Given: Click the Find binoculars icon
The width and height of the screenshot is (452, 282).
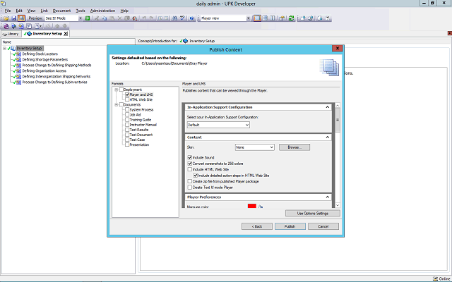Looking at the screenshot, I should coord(174,18).
